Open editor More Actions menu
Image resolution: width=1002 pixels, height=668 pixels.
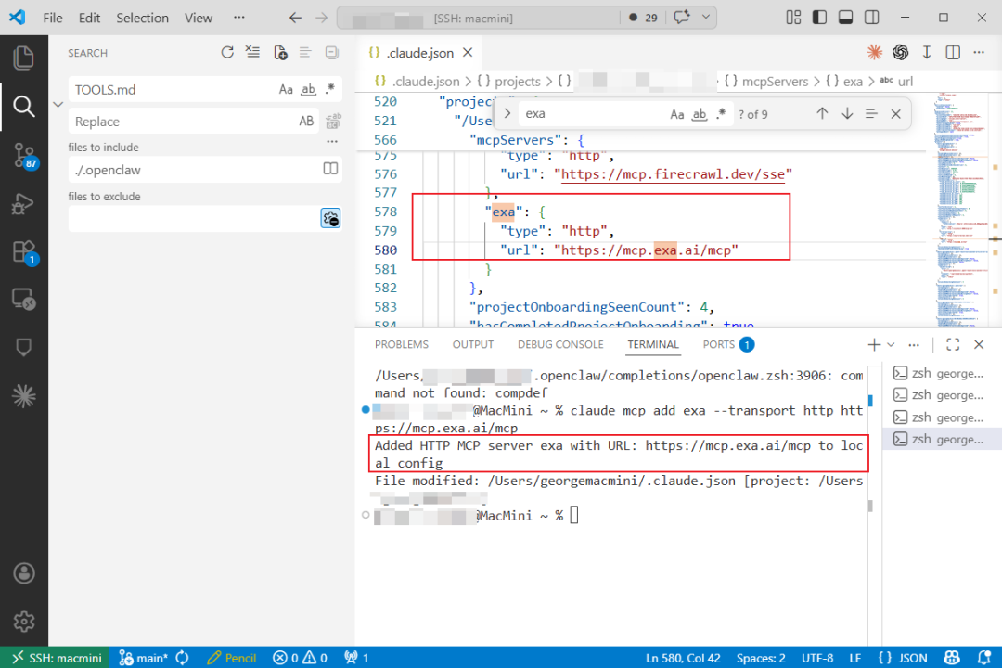click(979, 52)
